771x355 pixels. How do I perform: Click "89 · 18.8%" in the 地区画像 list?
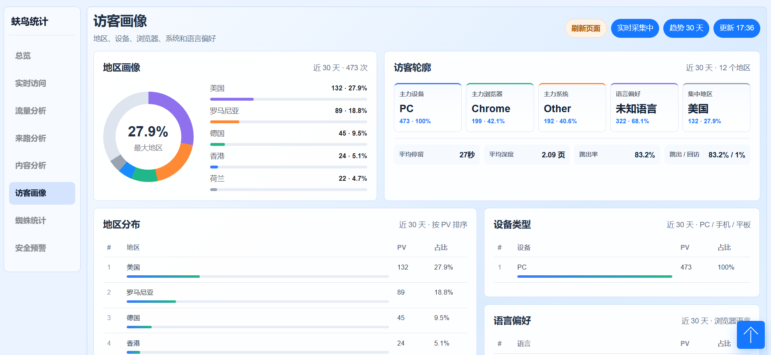351,111
